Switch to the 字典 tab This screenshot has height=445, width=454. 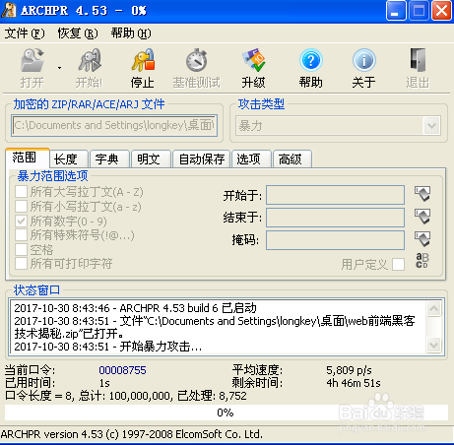[109, 159]
